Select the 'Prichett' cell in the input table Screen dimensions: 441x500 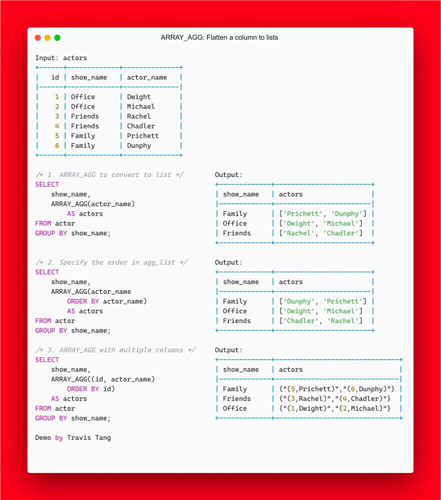pyautogui.click(x=143, y=136)
